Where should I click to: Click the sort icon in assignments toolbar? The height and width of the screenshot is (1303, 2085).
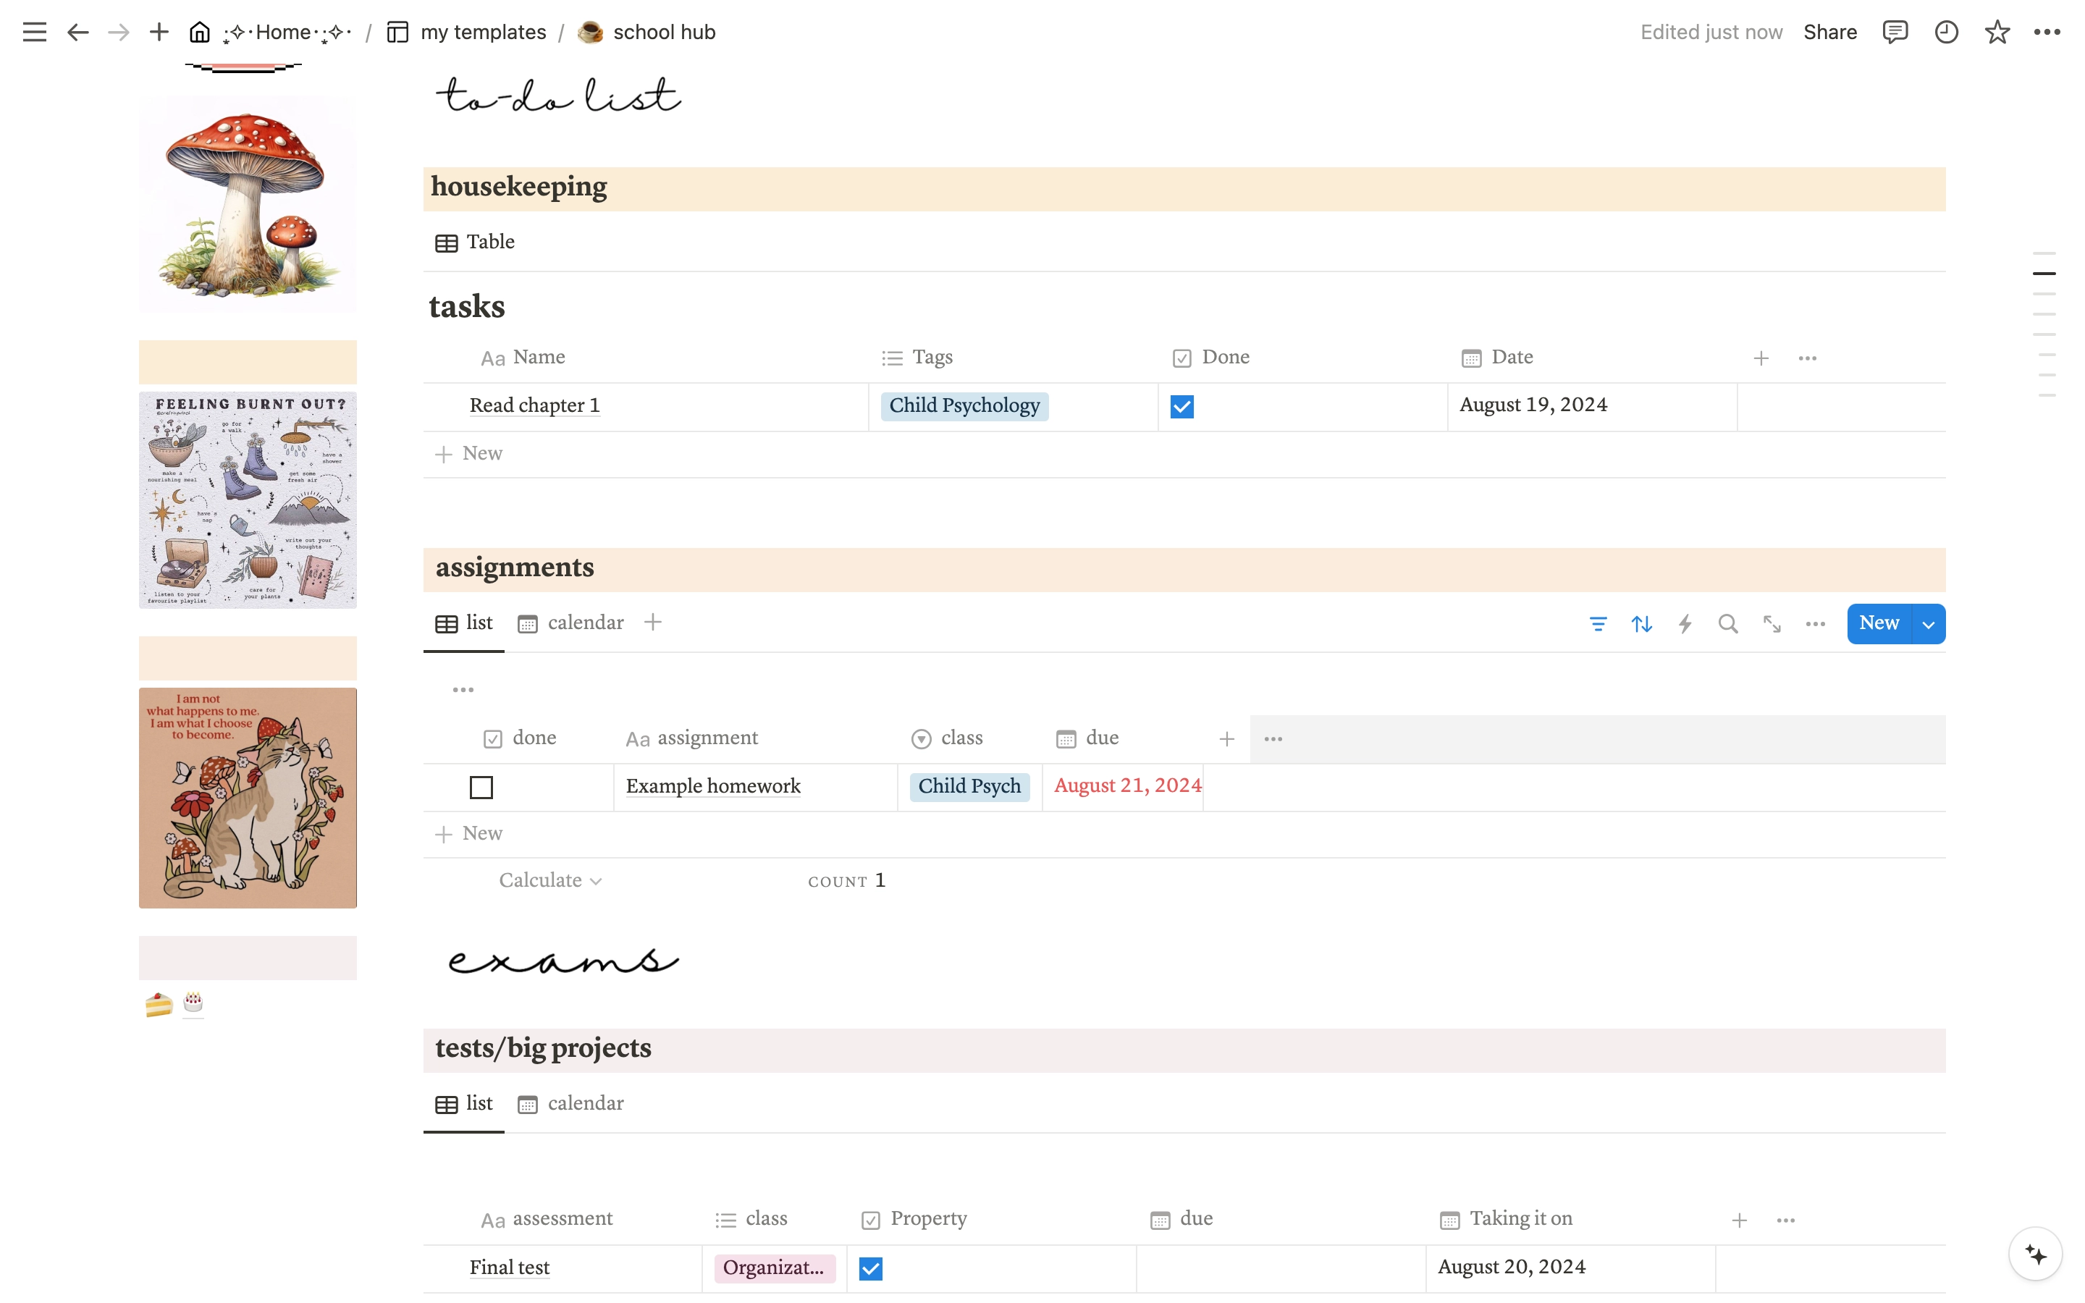tap(1640, 623)
